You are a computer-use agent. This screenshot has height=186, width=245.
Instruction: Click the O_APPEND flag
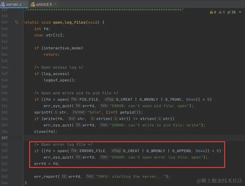[x=182, y=151]
